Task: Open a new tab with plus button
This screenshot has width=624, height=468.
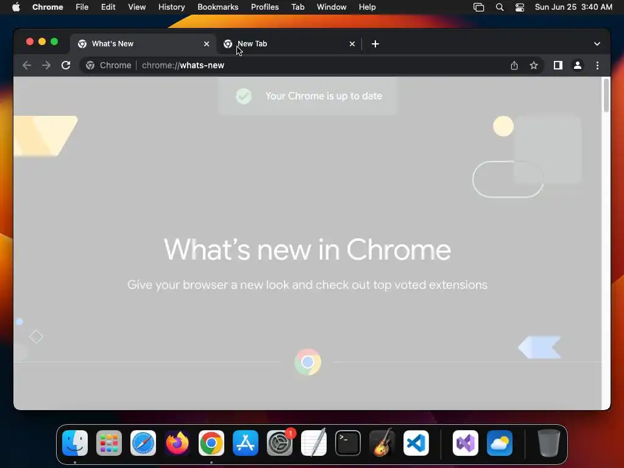Action: (x=375, y=44)
